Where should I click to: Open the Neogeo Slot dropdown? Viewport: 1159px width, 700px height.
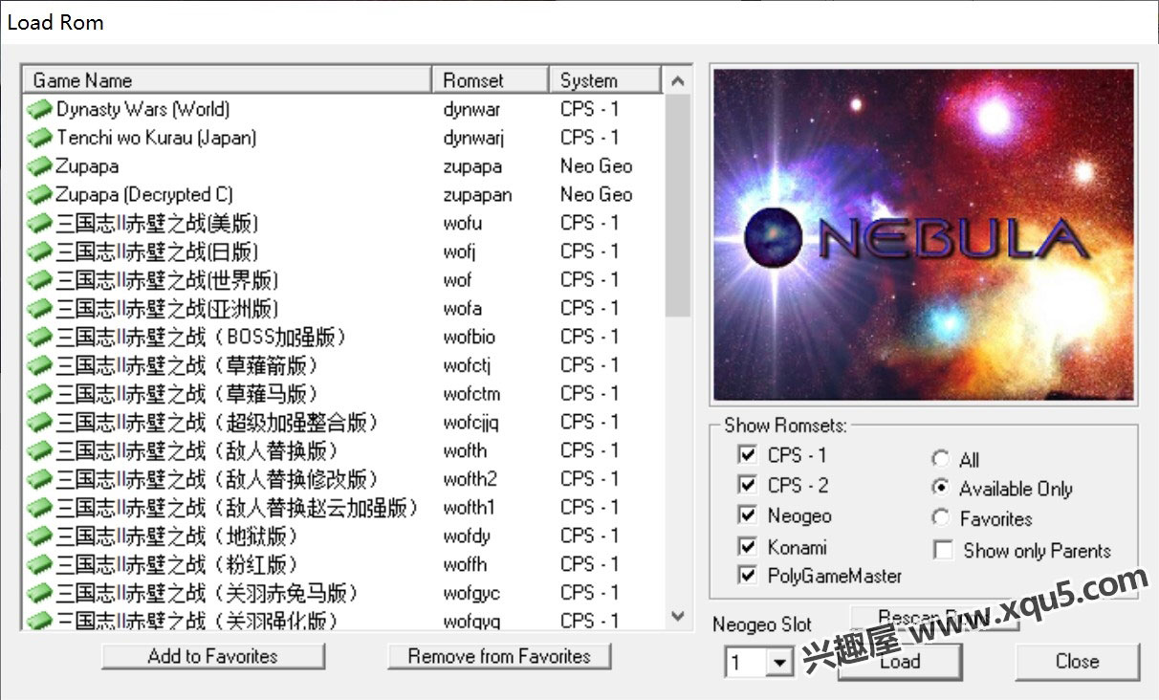(x=781, y=662)
